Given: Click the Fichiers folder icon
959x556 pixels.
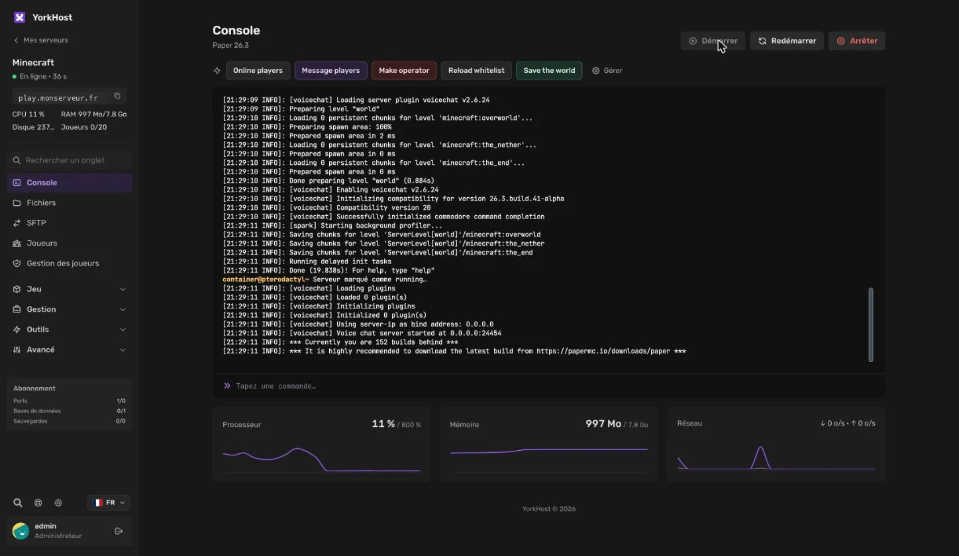Looking at the screenshot, I should pos(17,203).
